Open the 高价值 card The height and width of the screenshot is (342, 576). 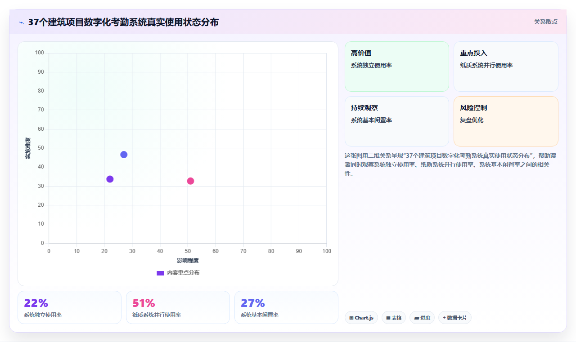397,67
